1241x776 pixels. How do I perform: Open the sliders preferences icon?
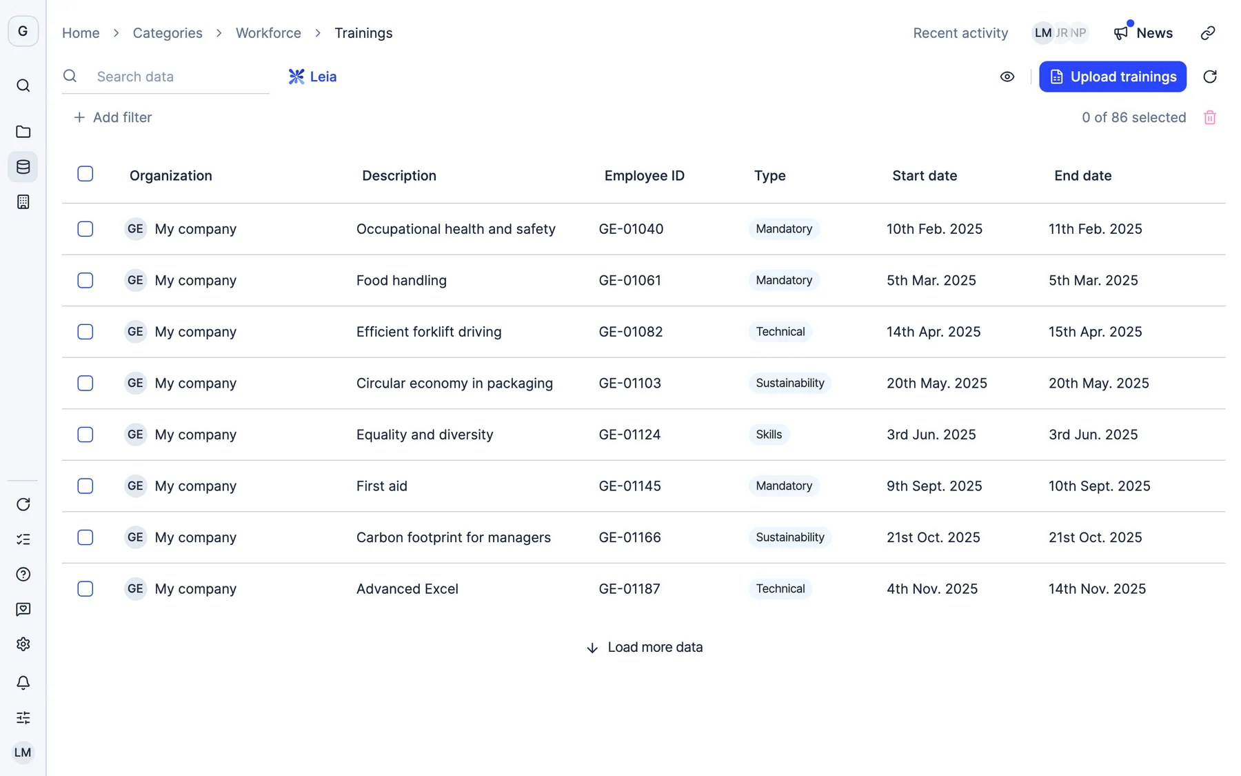coord(23,717)
